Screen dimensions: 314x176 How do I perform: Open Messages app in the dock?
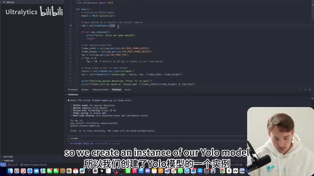tap(50, 171)
